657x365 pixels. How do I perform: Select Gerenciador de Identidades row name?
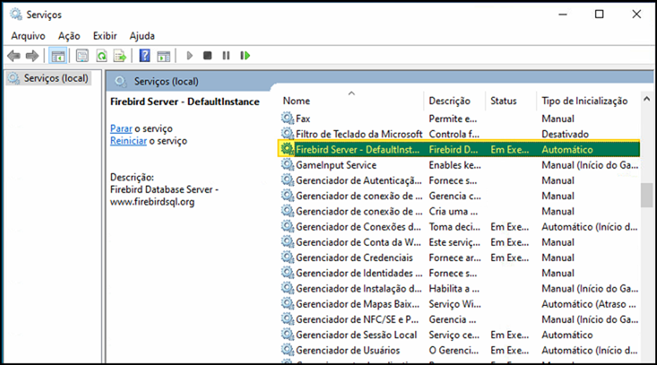point(359,273)
